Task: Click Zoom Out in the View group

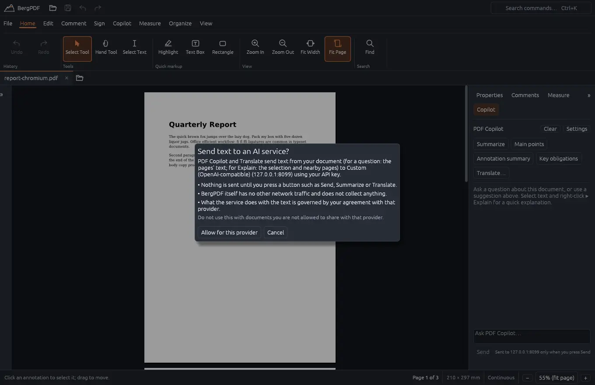Action: 283,49
